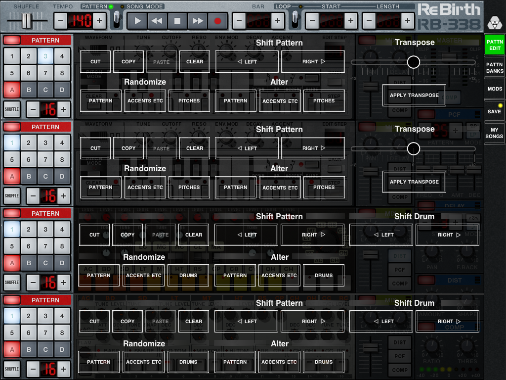The image size is (506, 380).
Task: Open the MY SONGS tab
Action: tap(494, 133)
